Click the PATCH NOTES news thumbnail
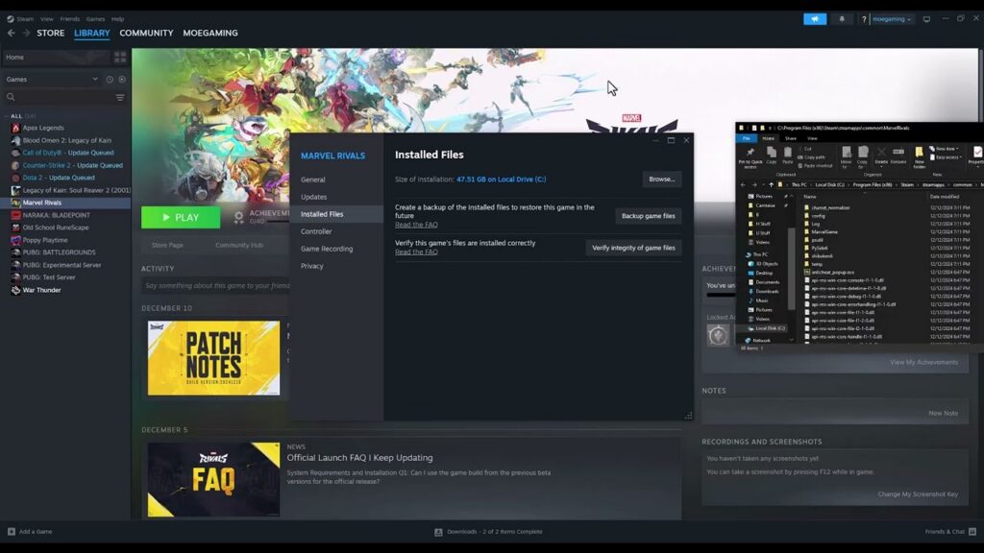Viewport: 984px width, 553px height. point(213,358)
